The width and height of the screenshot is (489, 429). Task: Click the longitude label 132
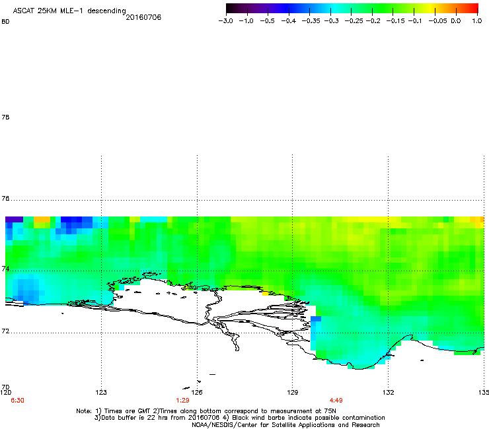coord(389,392)
